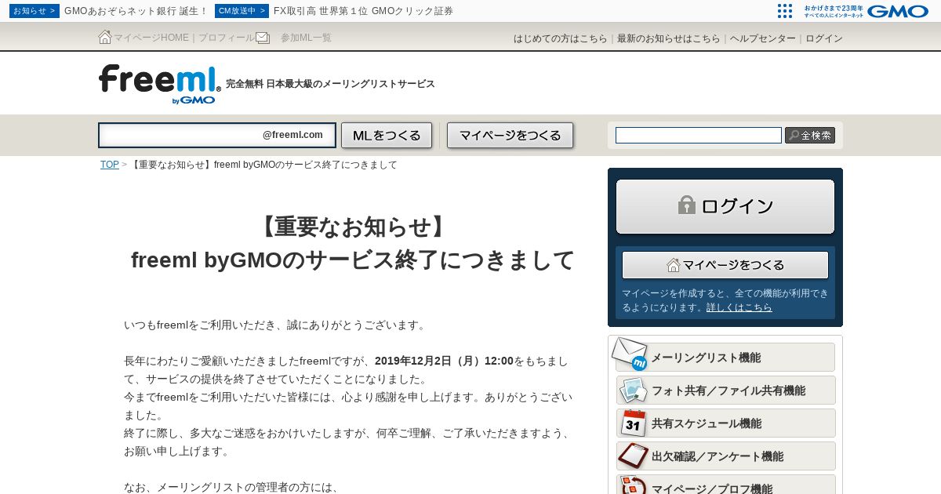Open the GMO grid apps icon
The width and height of the screenshot is (941, 494).
[x=785, y=11]
